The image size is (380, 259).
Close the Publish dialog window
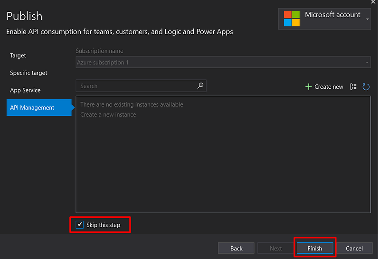[x=373, y=2]
